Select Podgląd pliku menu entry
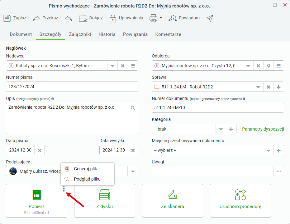The height and width of the screenshot is (224, 290). [88, 179]
